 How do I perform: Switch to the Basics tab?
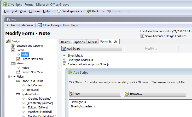point(65,42)
